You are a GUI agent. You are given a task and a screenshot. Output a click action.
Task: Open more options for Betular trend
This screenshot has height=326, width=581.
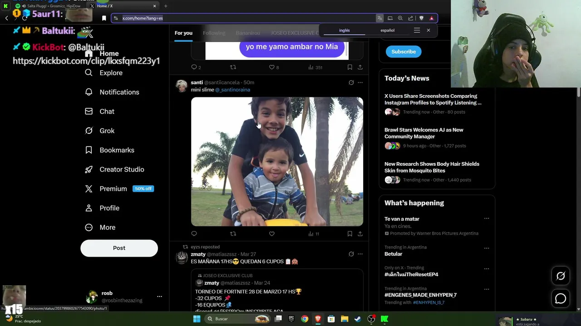click(487, 248)
